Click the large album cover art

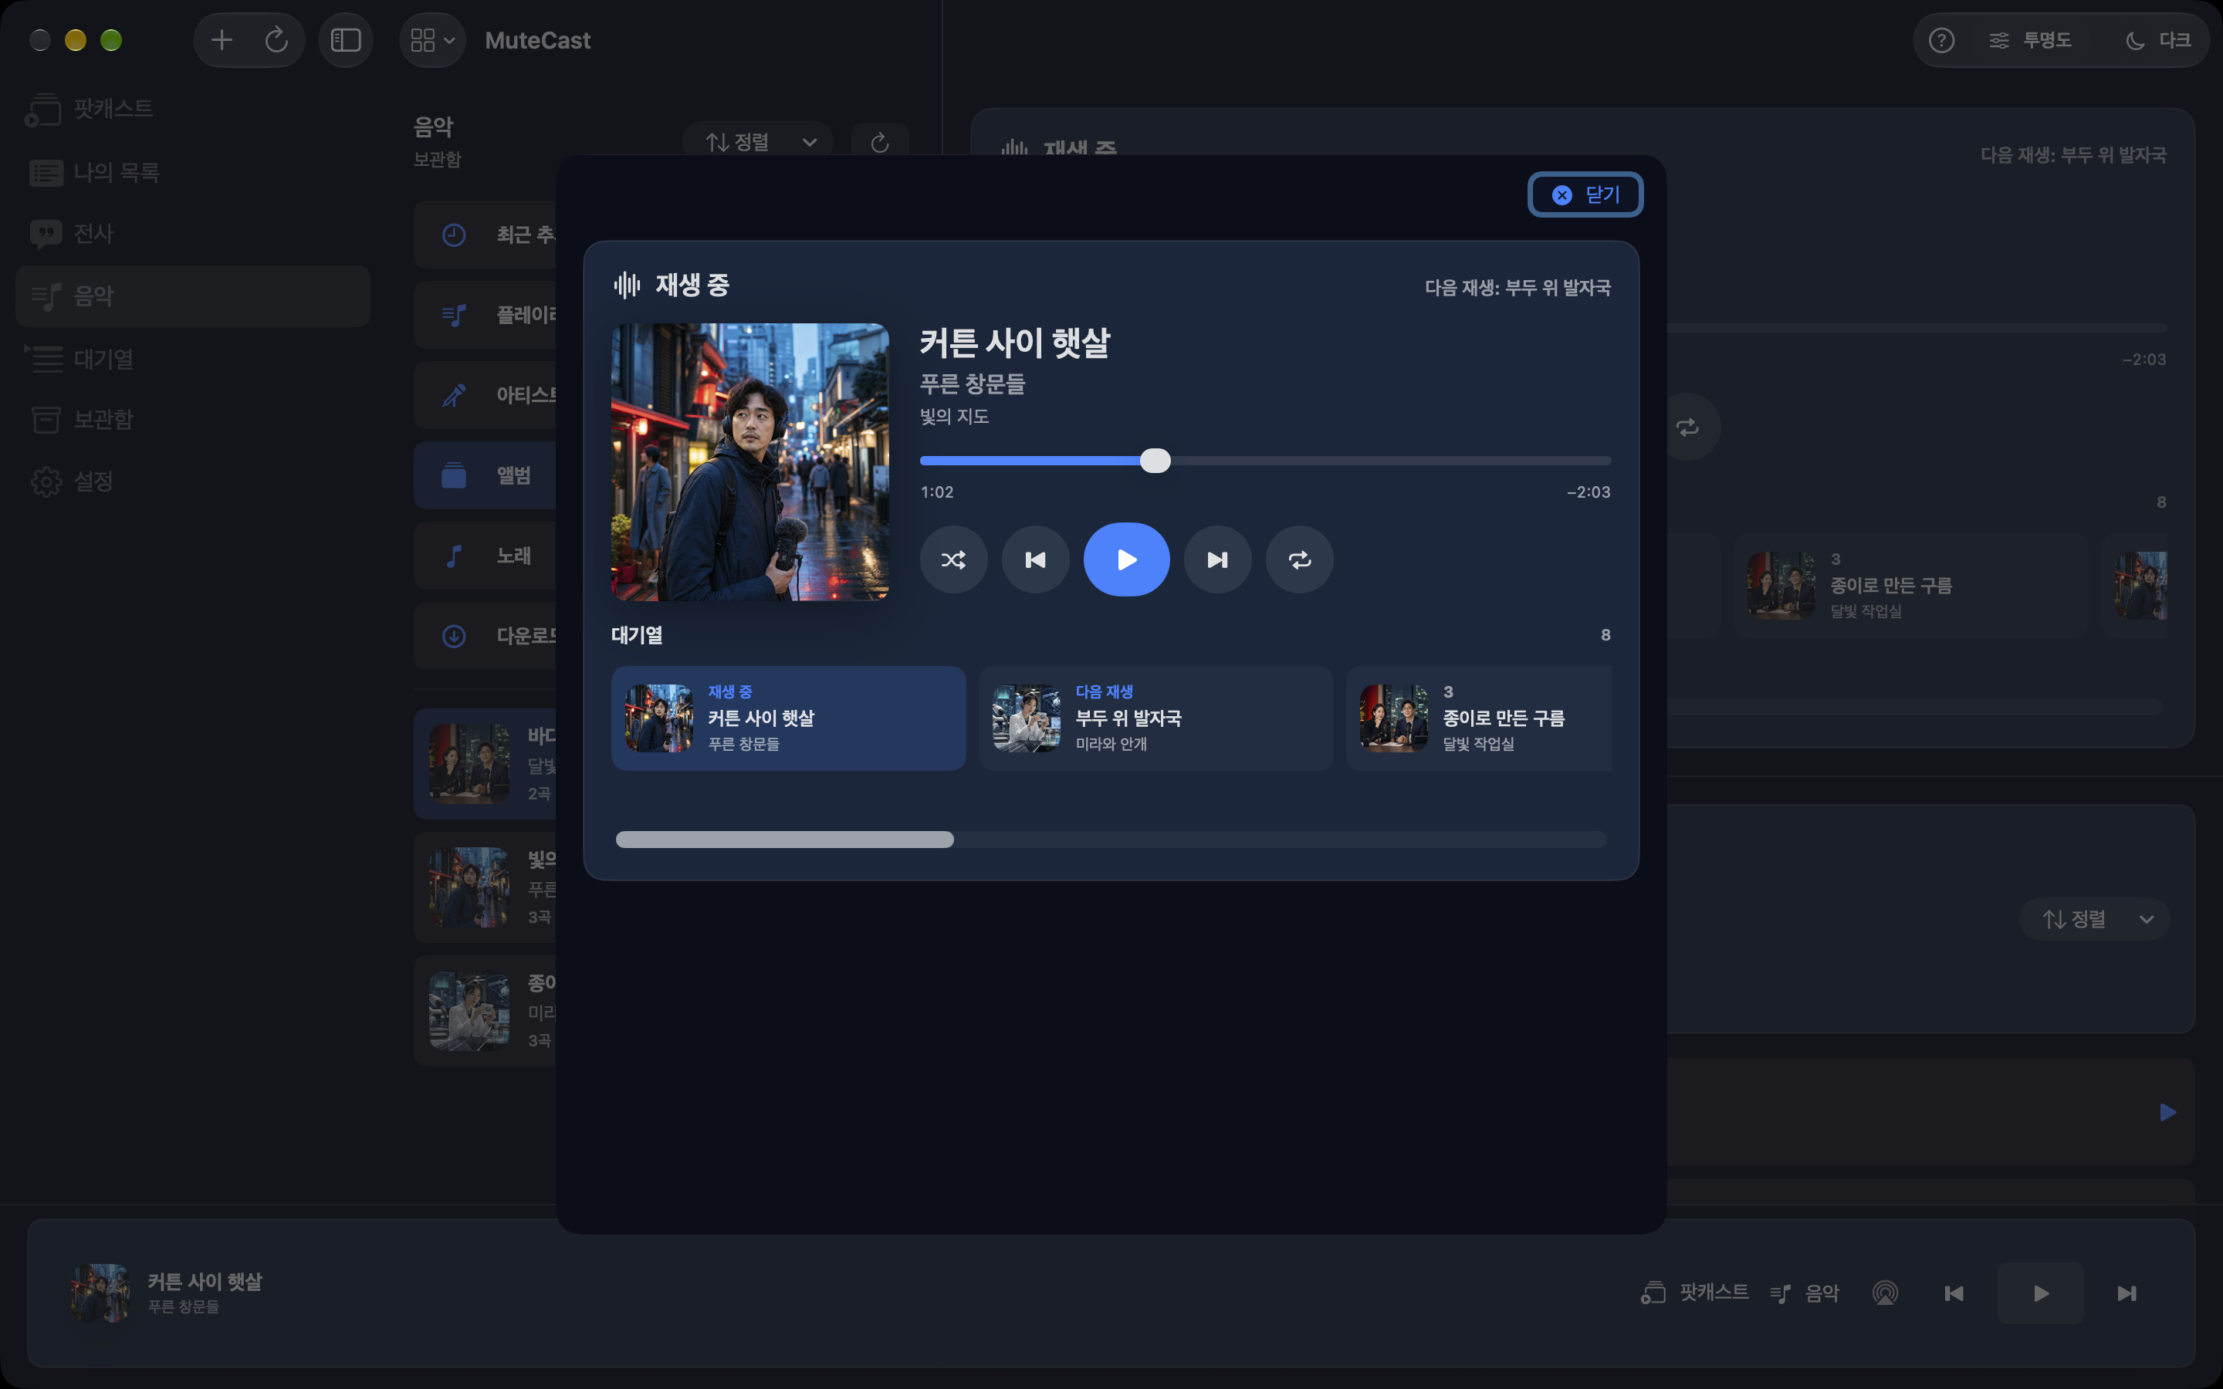749,461
